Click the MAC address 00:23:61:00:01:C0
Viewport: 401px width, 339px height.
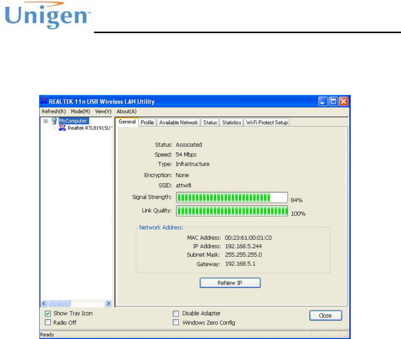248,238
